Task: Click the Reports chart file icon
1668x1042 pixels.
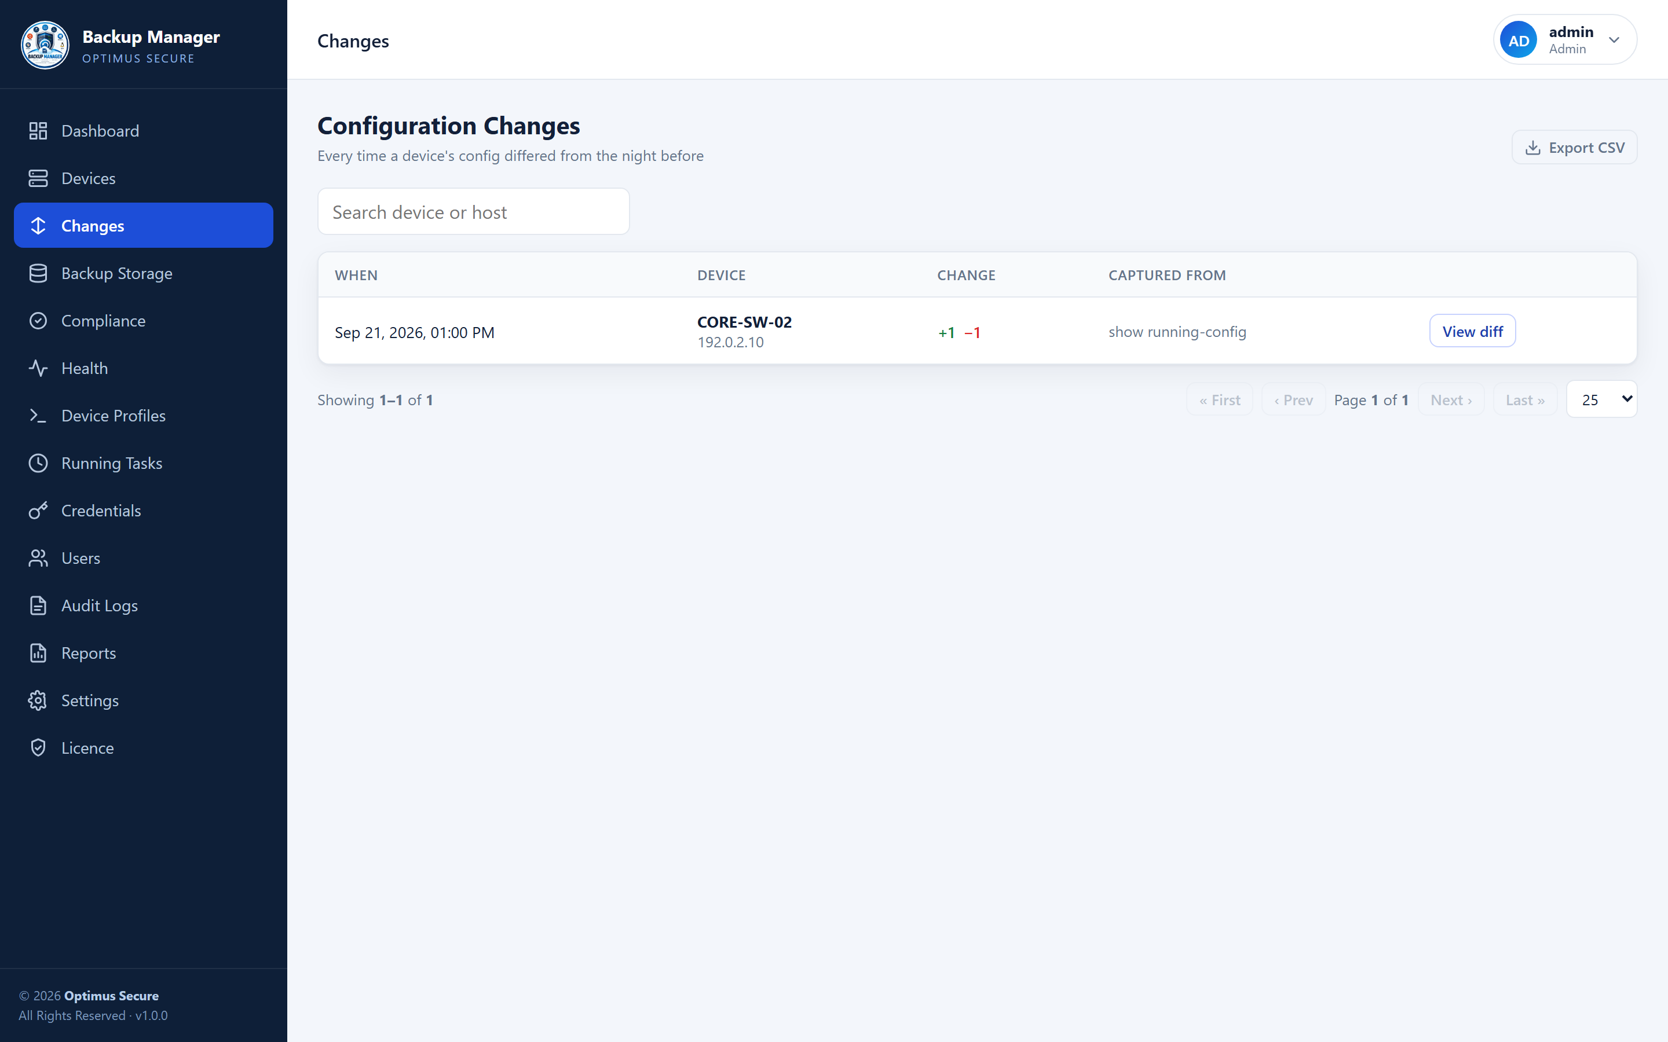Action: point(38,654)
